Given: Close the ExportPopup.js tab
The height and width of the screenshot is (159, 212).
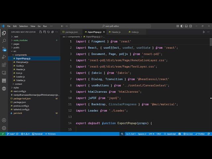Looking at the screenshot, I should coord(104,32).
